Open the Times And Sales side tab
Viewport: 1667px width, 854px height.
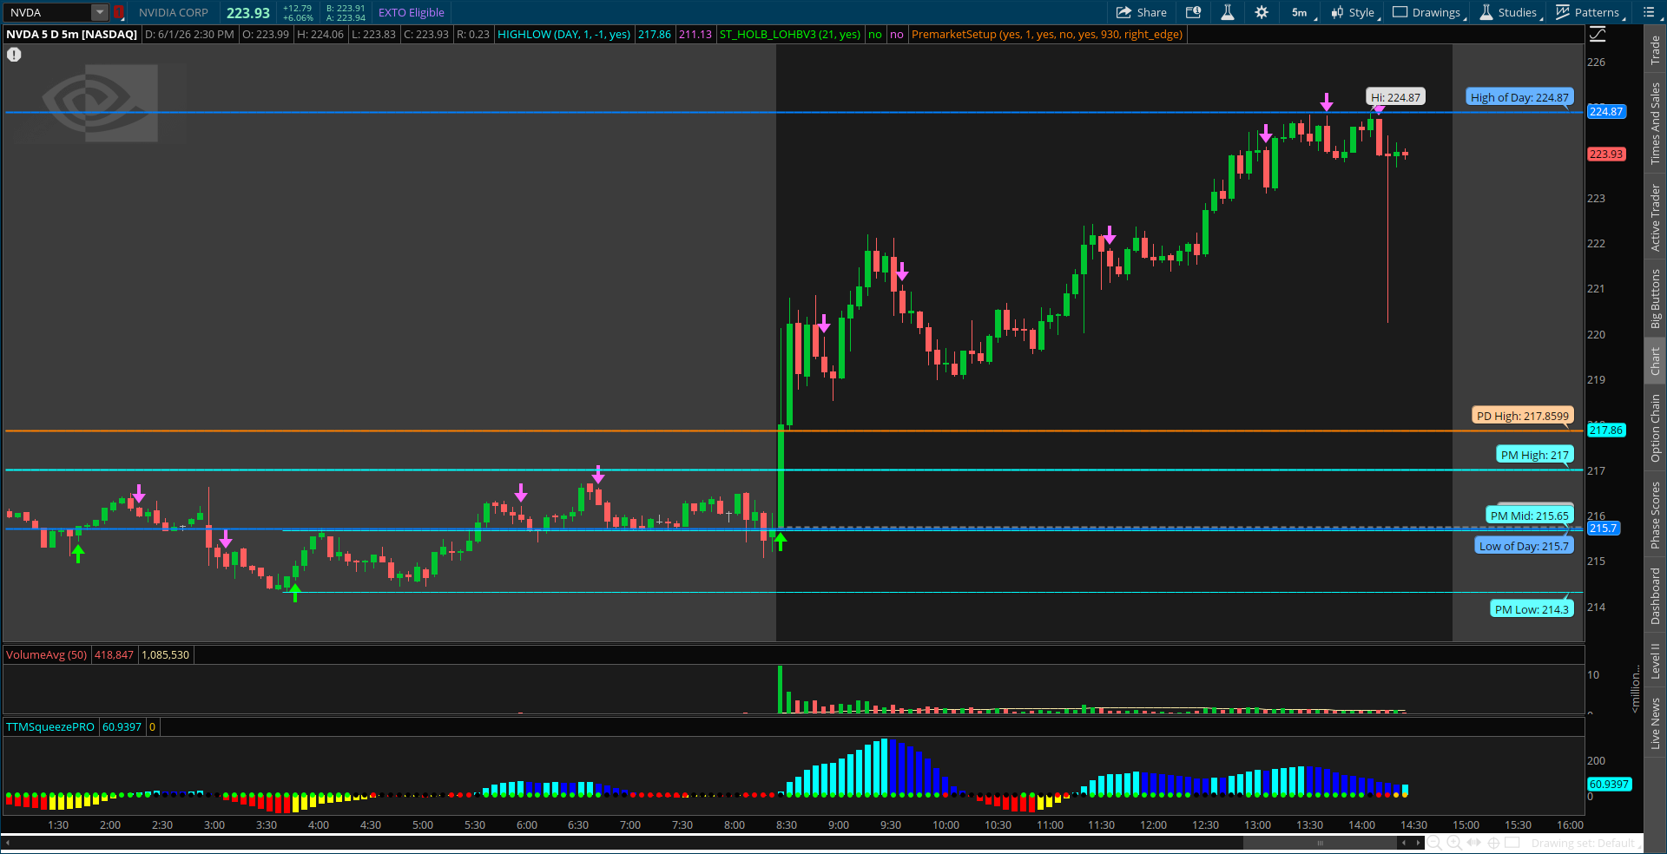click(x=1656, y=123)
